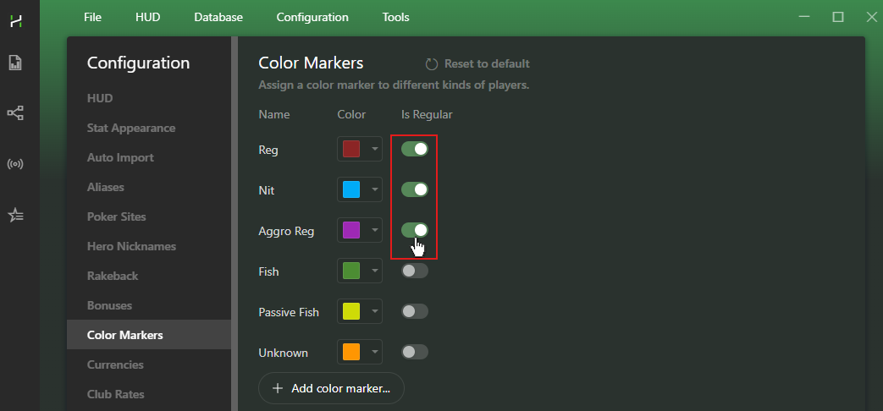Enable Is Regular for Passive Fish
Viewport: 883px width, 411px height.
415,311
